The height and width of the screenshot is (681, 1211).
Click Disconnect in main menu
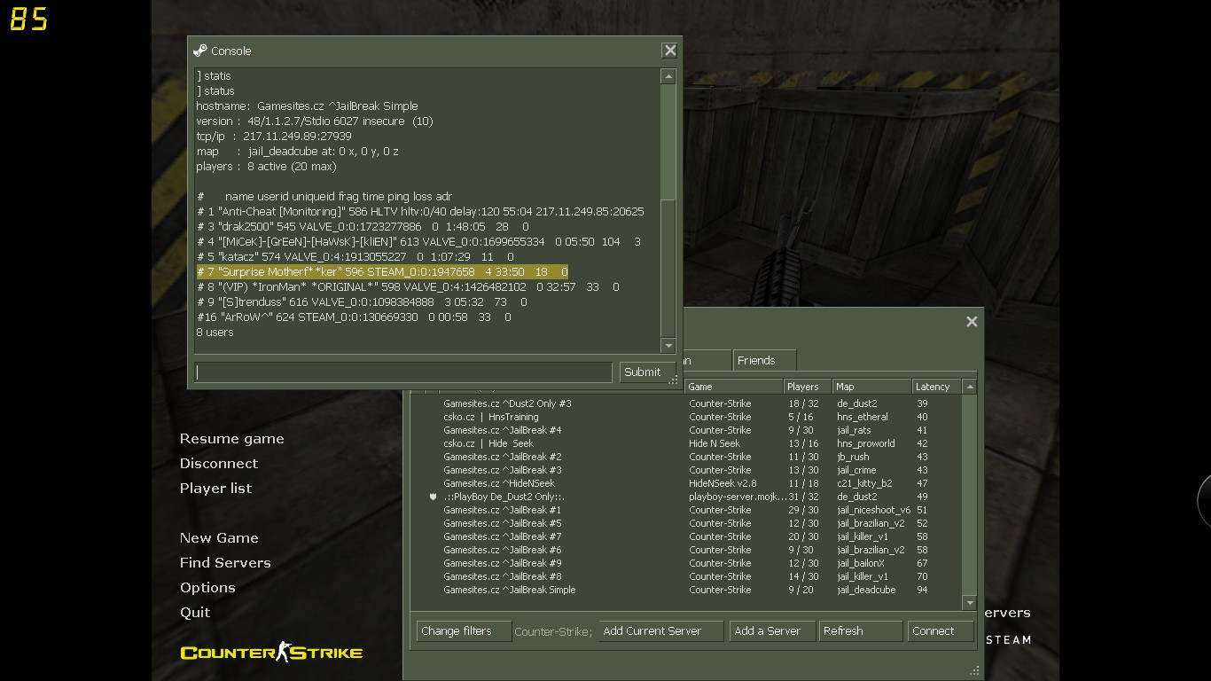pyautogui.click(x=219, y=464)
